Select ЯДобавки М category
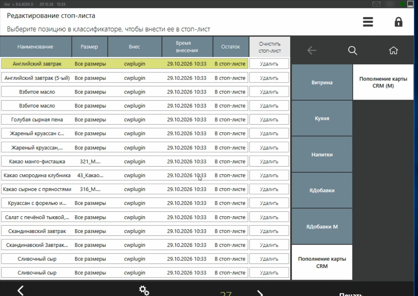The width and height of the screenshot is (418, 296). click(322, 226)
